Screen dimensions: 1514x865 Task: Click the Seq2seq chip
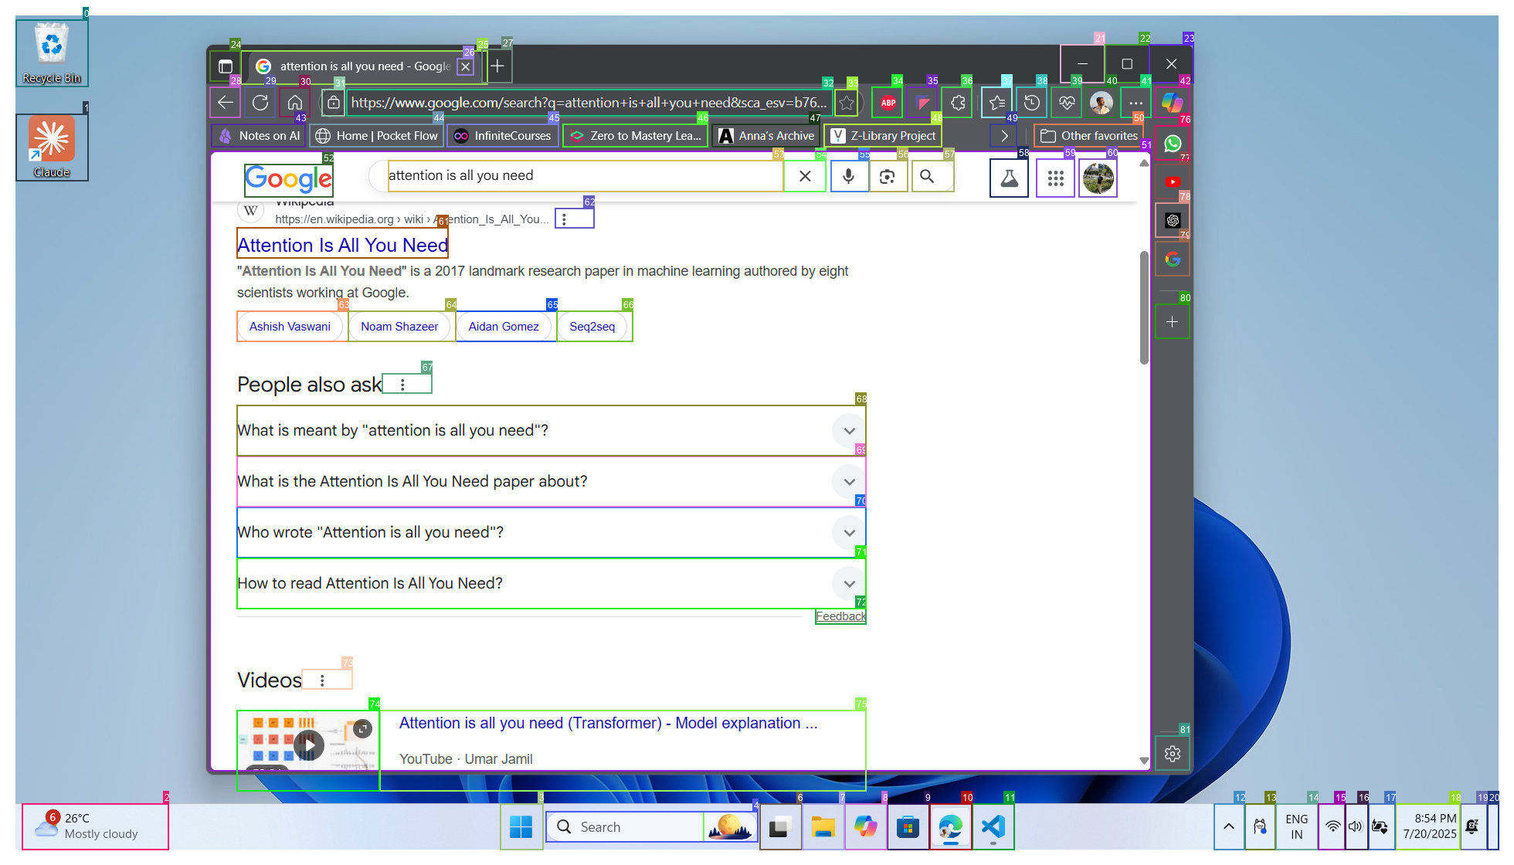point(592,326)
